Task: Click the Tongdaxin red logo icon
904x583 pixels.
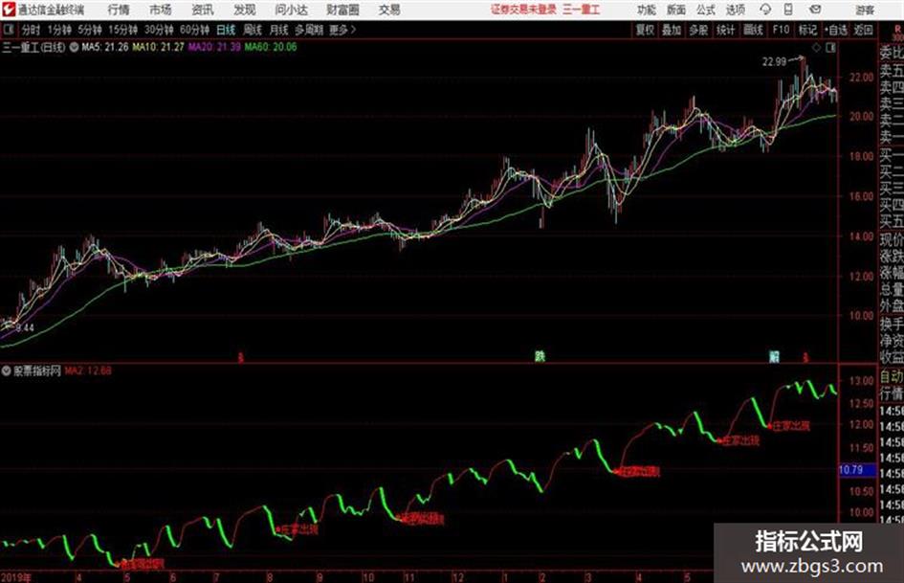Action: 8,10
